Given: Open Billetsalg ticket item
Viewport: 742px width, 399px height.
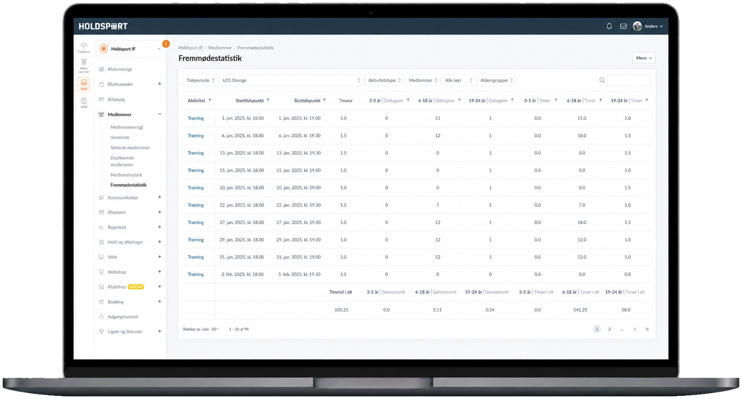Looking at the screenshot, I should (116, 100).
